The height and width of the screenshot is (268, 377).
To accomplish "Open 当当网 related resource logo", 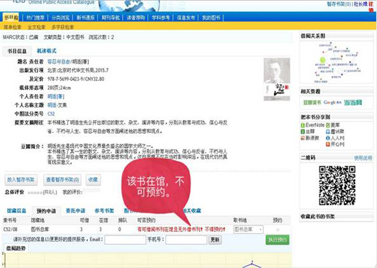I will [353, 103].
